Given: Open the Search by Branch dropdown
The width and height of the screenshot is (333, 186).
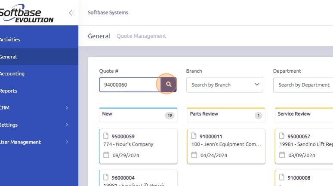Looking at the screenshot, I should pyautogui.click(x=225, y=85).
